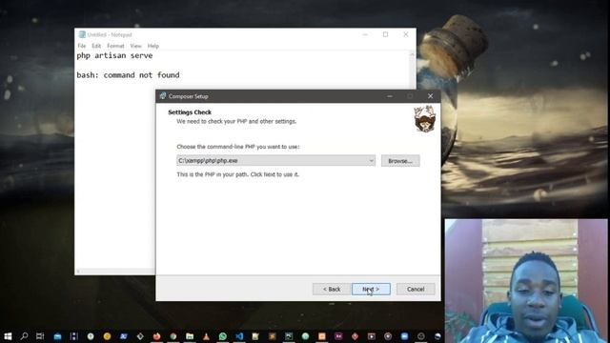The width and height of the screenshot is (610, 343).
Task: Close the Composer Setup window
Action: [430, 96]
